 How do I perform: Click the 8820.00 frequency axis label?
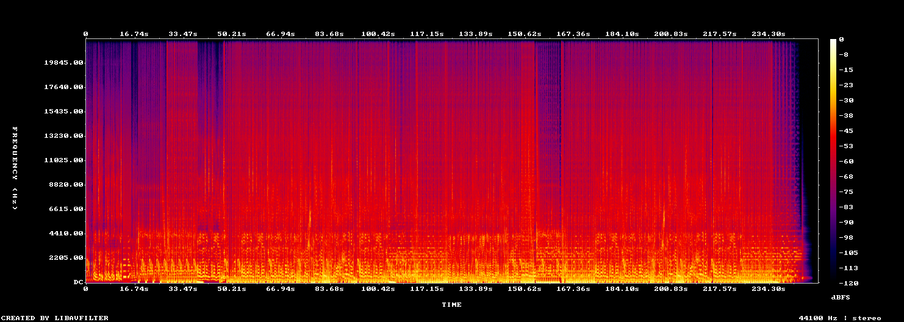click(x=65, y=185)
